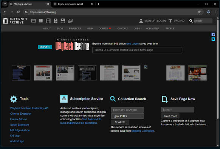Click the SAVE PAGE button
Screen dimensions: 220x149
[x=170, y=116]
